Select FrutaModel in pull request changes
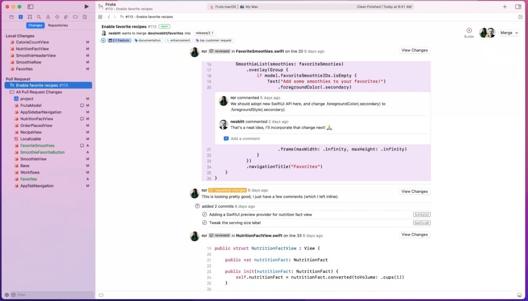 pos(48,105)
